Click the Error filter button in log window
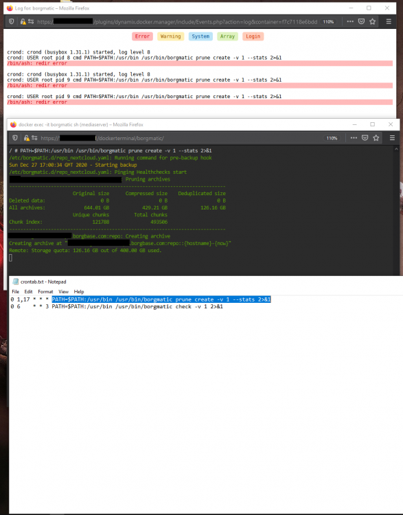403x515 pixels. point(142,36)
